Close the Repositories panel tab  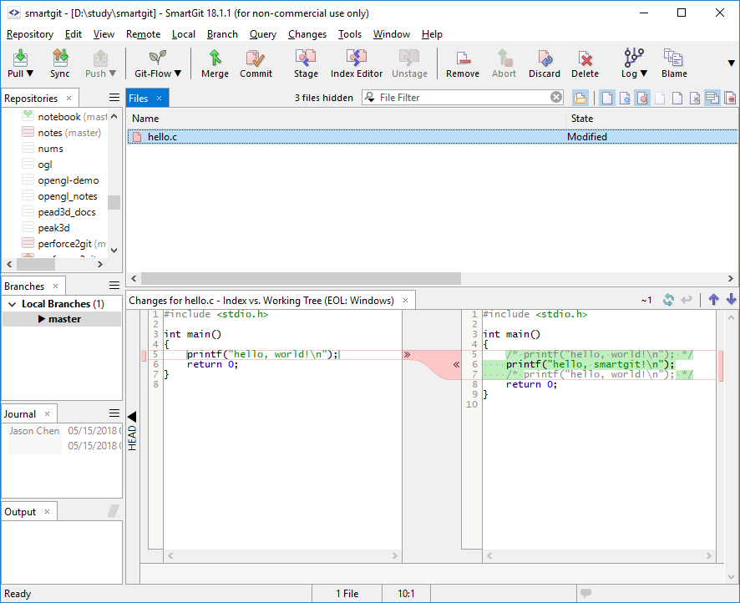68,99
